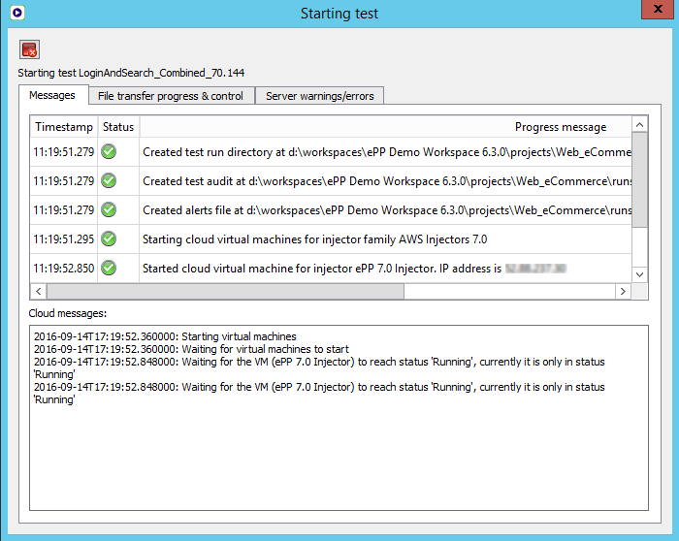
Task: Sort by the Status column header
Action: [x=118, y=127]
